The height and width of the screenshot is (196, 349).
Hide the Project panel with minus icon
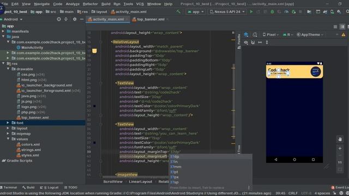(82, 20)
